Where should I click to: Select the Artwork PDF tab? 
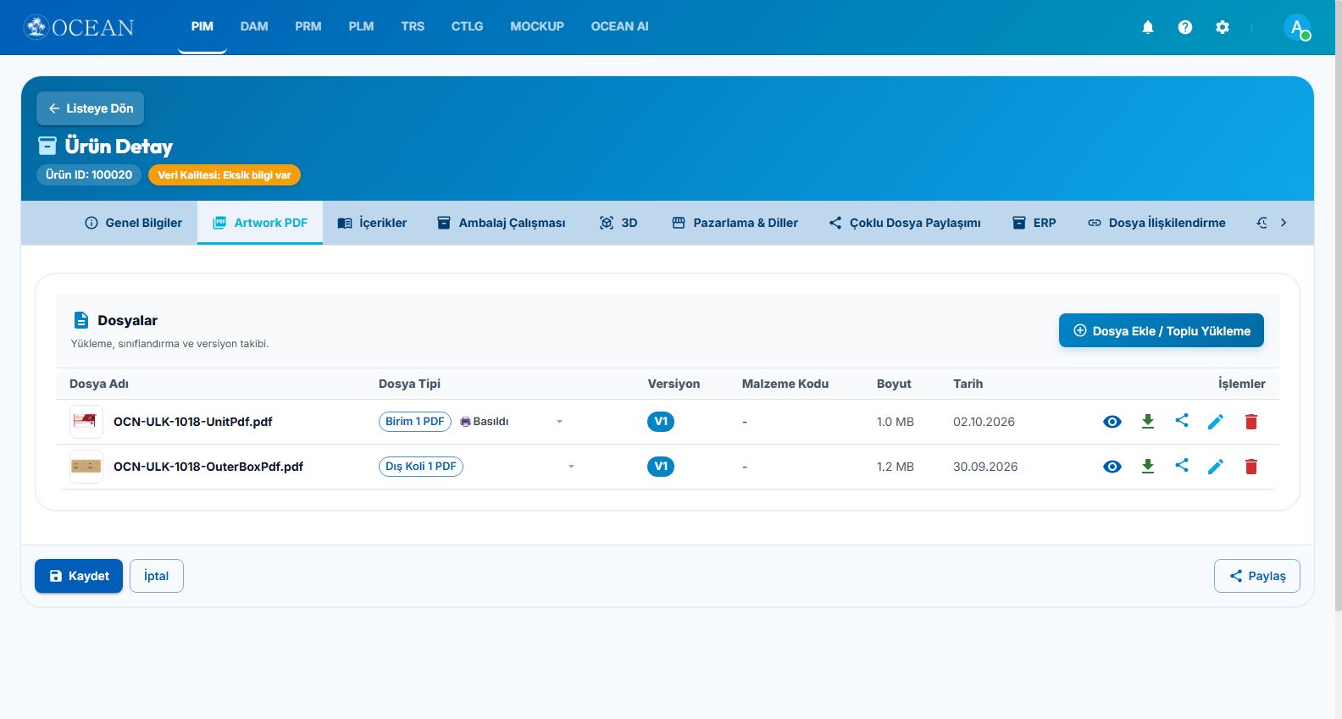click(x=260, y=223)
